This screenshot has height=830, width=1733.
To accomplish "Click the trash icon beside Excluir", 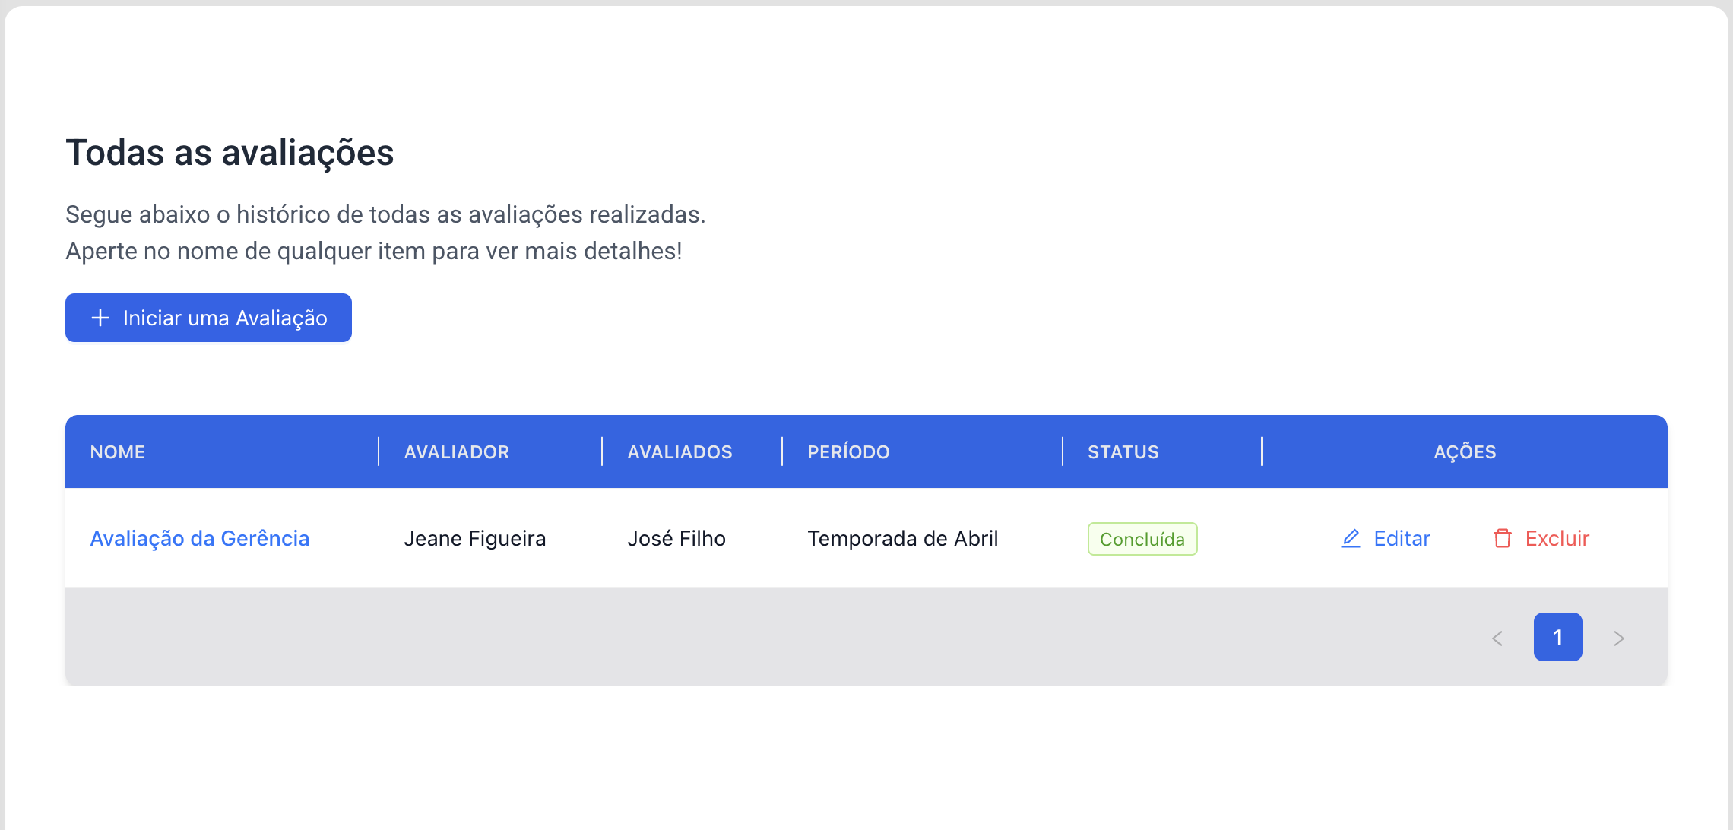I will click(1503, 539).
